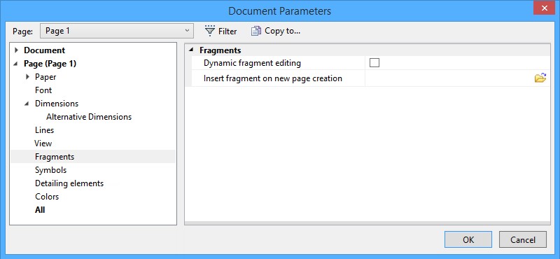Click the OK button
Image resolution: width=560 pixels, height=259 pixels.
[x=468, y=239]
